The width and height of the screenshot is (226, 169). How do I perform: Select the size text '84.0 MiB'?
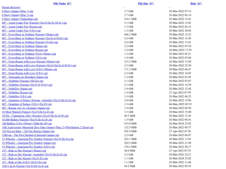coord(130,151)
